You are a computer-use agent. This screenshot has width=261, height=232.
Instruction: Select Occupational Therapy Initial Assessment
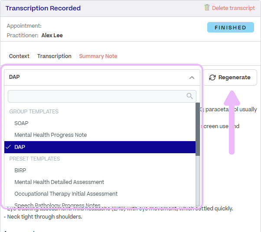(66, 194)
